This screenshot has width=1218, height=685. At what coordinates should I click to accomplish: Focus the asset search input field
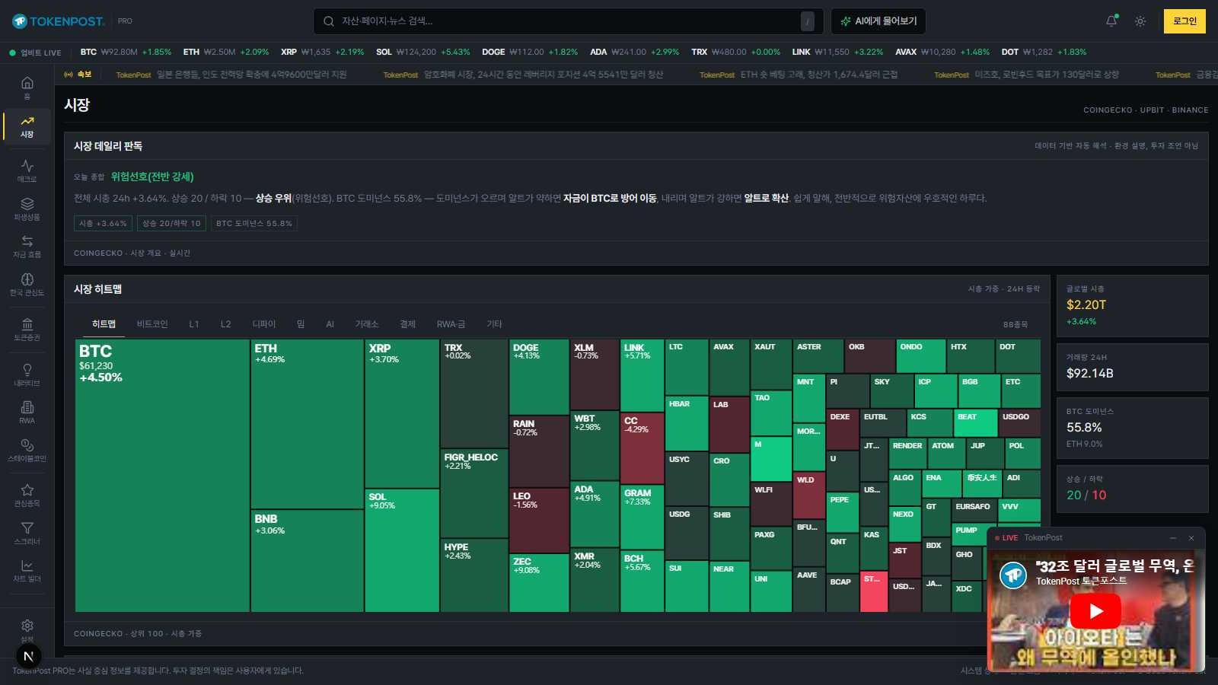point(568,21)
